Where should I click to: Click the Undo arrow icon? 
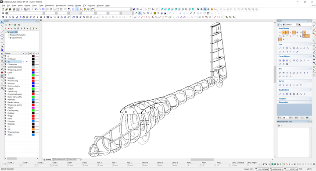[x=36, y=9]
